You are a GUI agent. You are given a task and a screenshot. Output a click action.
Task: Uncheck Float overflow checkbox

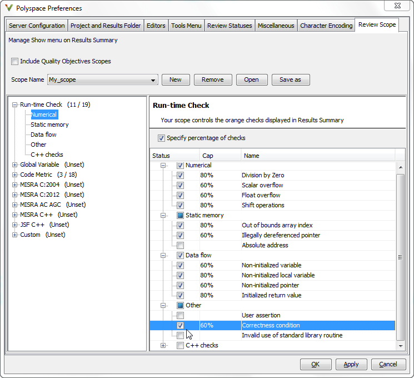click(x=181, y=196)
